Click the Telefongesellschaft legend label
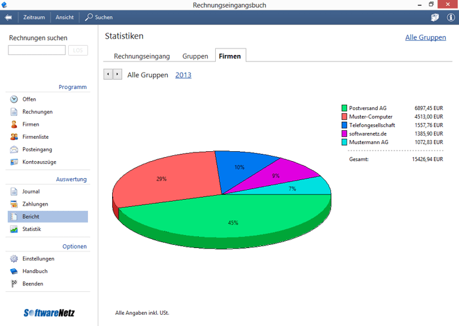This screenshot has width=459, height=326. [x=372, y=125]
